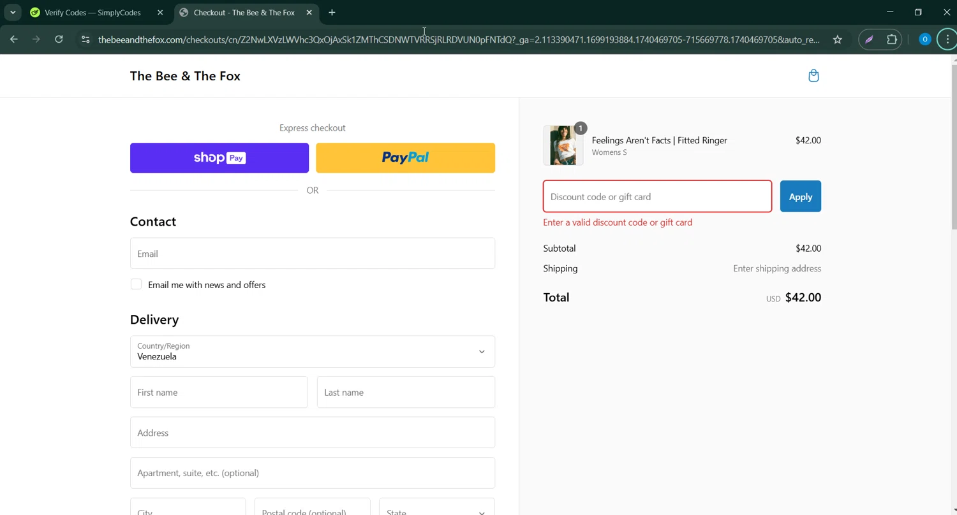Pay with PayPal button
Image resolution: width=957 pixels, height=515 pixels.
[406, 158]
